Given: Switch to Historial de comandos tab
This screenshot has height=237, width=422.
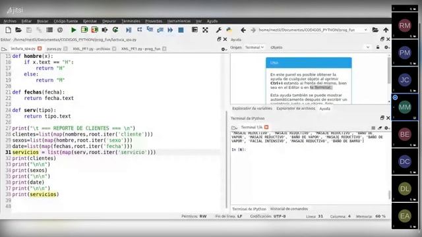Looking at the screenshot, I should pos(289,209).
